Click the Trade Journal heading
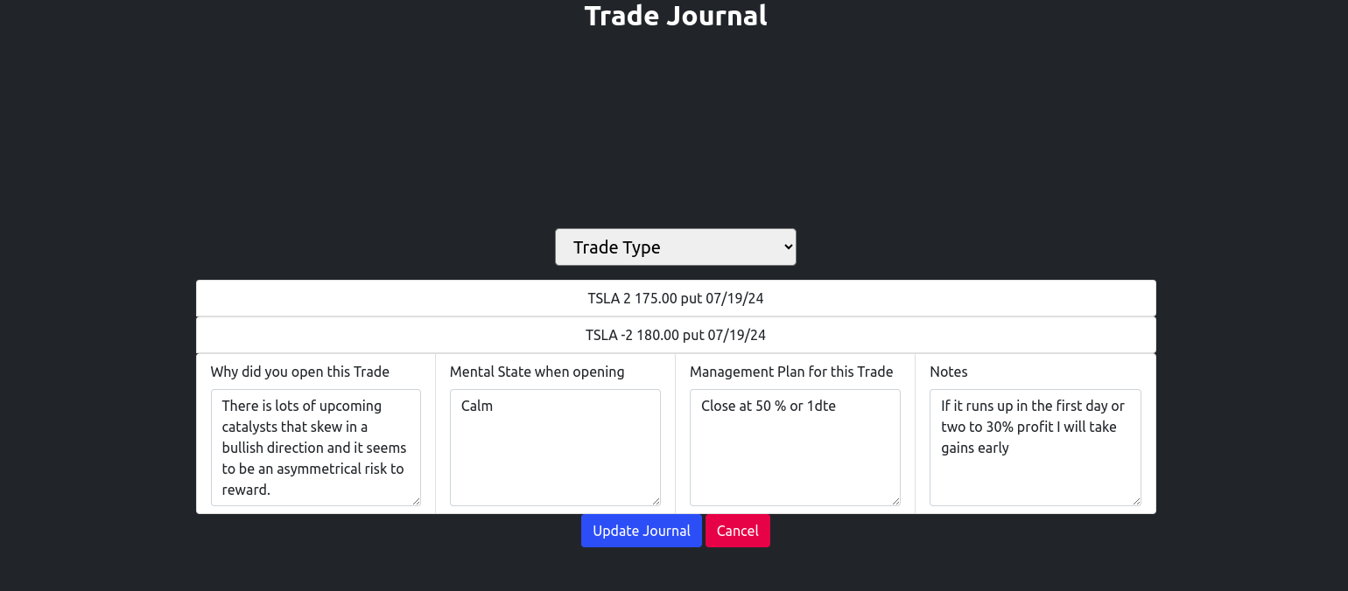Viewport: 1348px width, 591px height. click(x=675, y=16)
